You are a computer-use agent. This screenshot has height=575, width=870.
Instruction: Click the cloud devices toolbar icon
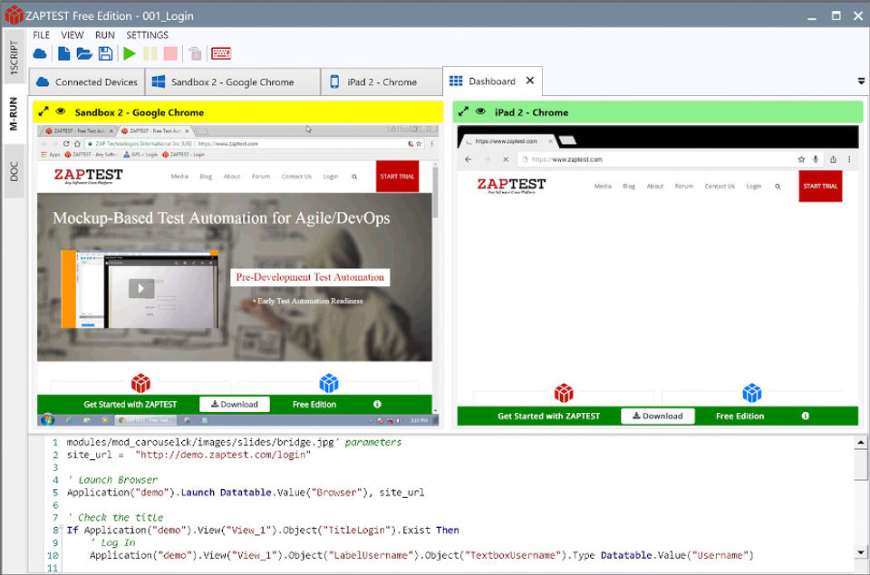click(x=40, y=53)
